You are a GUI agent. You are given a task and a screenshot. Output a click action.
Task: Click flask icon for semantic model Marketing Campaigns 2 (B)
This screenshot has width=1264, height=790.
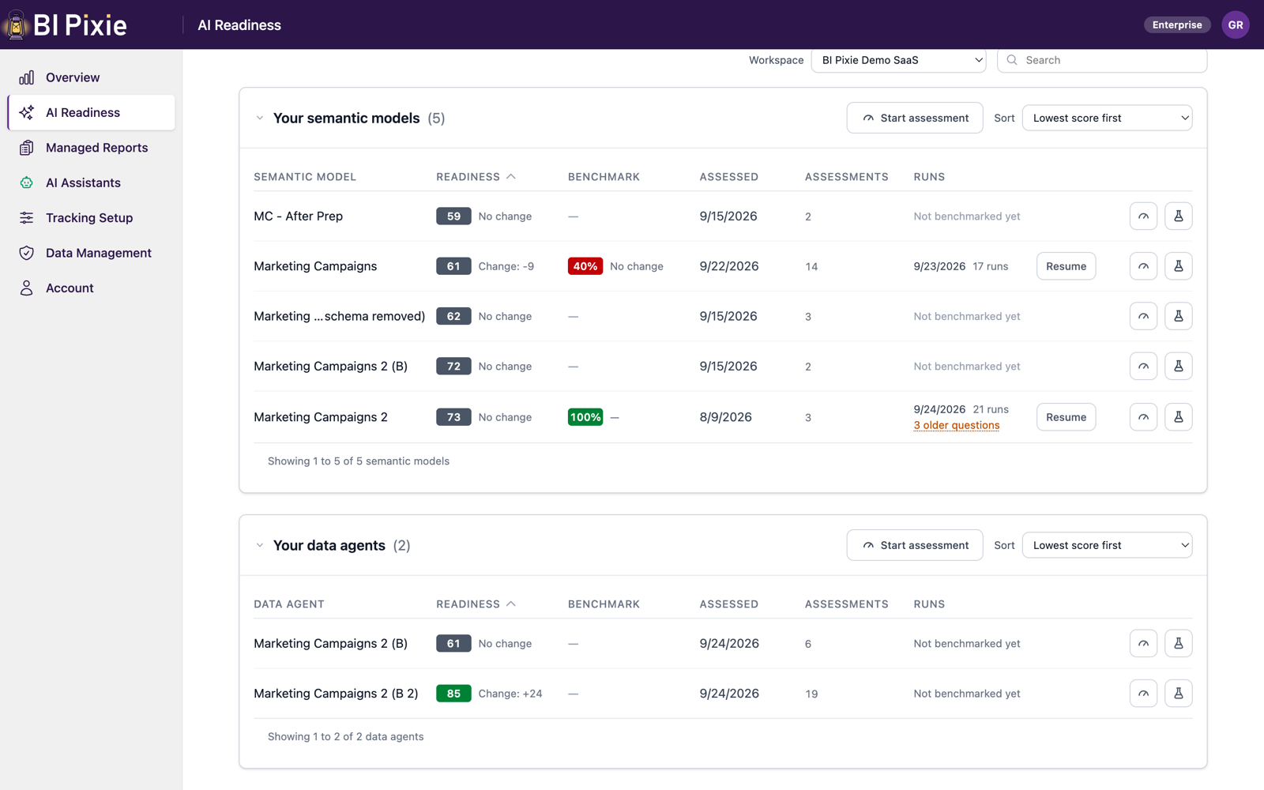[1178, 366]
